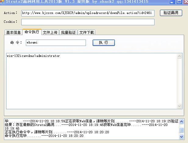This screenshot has height=143, width=188.
Task: Click the Action URL input field
Action: tap(88, 13)
